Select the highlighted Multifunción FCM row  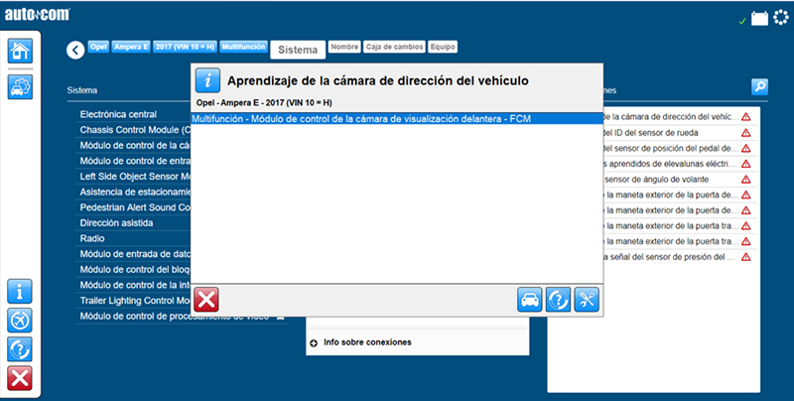click(x=397, y=119)
